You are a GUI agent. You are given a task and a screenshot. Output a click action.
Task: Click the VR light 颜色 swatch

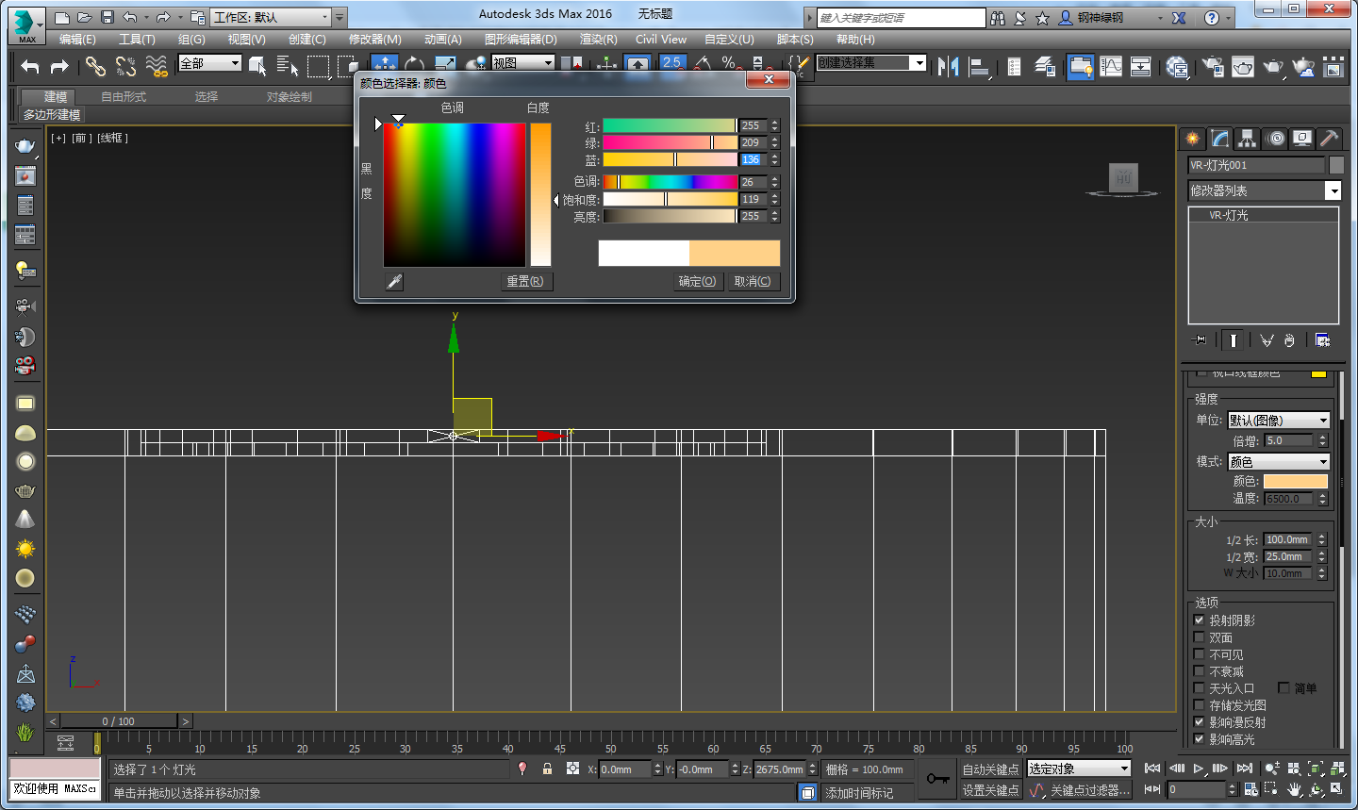pos(1295,481)
